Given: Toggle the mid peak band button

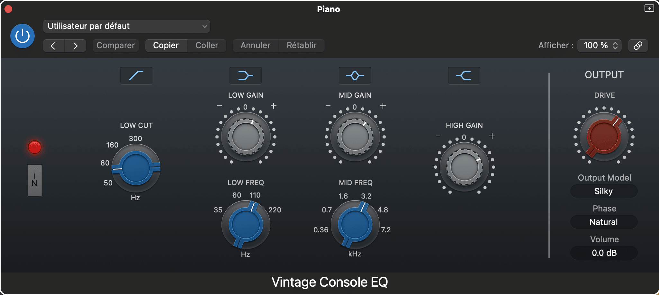Looking at the screenshot, I should tap(355, 76).
